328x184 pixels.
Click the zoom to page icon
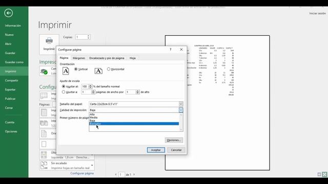tap(324, 174)
